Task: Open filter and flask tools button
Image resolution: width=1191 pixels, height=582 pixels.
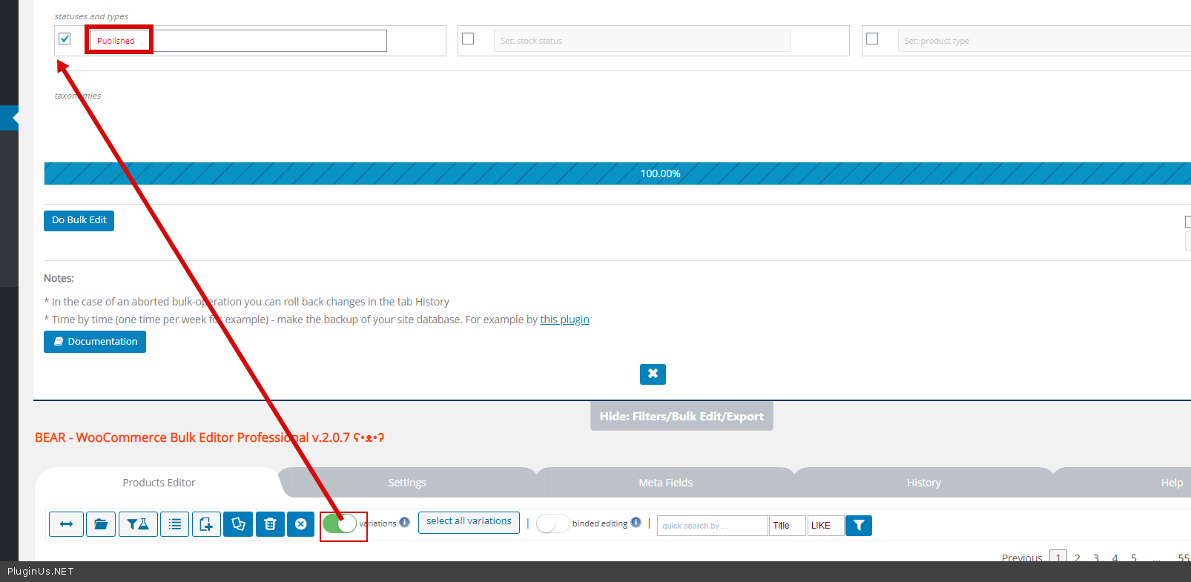Action: tap(138, 524)
